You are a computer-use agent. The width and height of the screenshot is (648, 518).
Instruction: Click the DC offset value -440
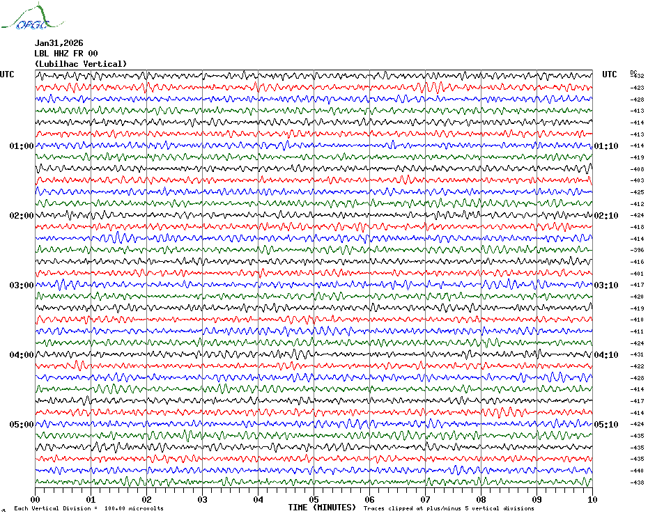click(638, 471)
